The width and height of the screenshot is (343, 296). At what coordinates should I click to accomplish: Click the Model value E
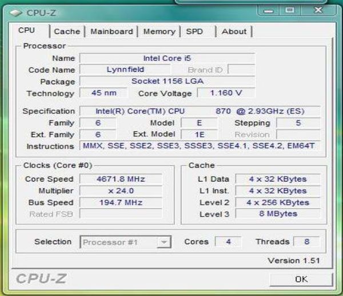[x=200, y=123]
